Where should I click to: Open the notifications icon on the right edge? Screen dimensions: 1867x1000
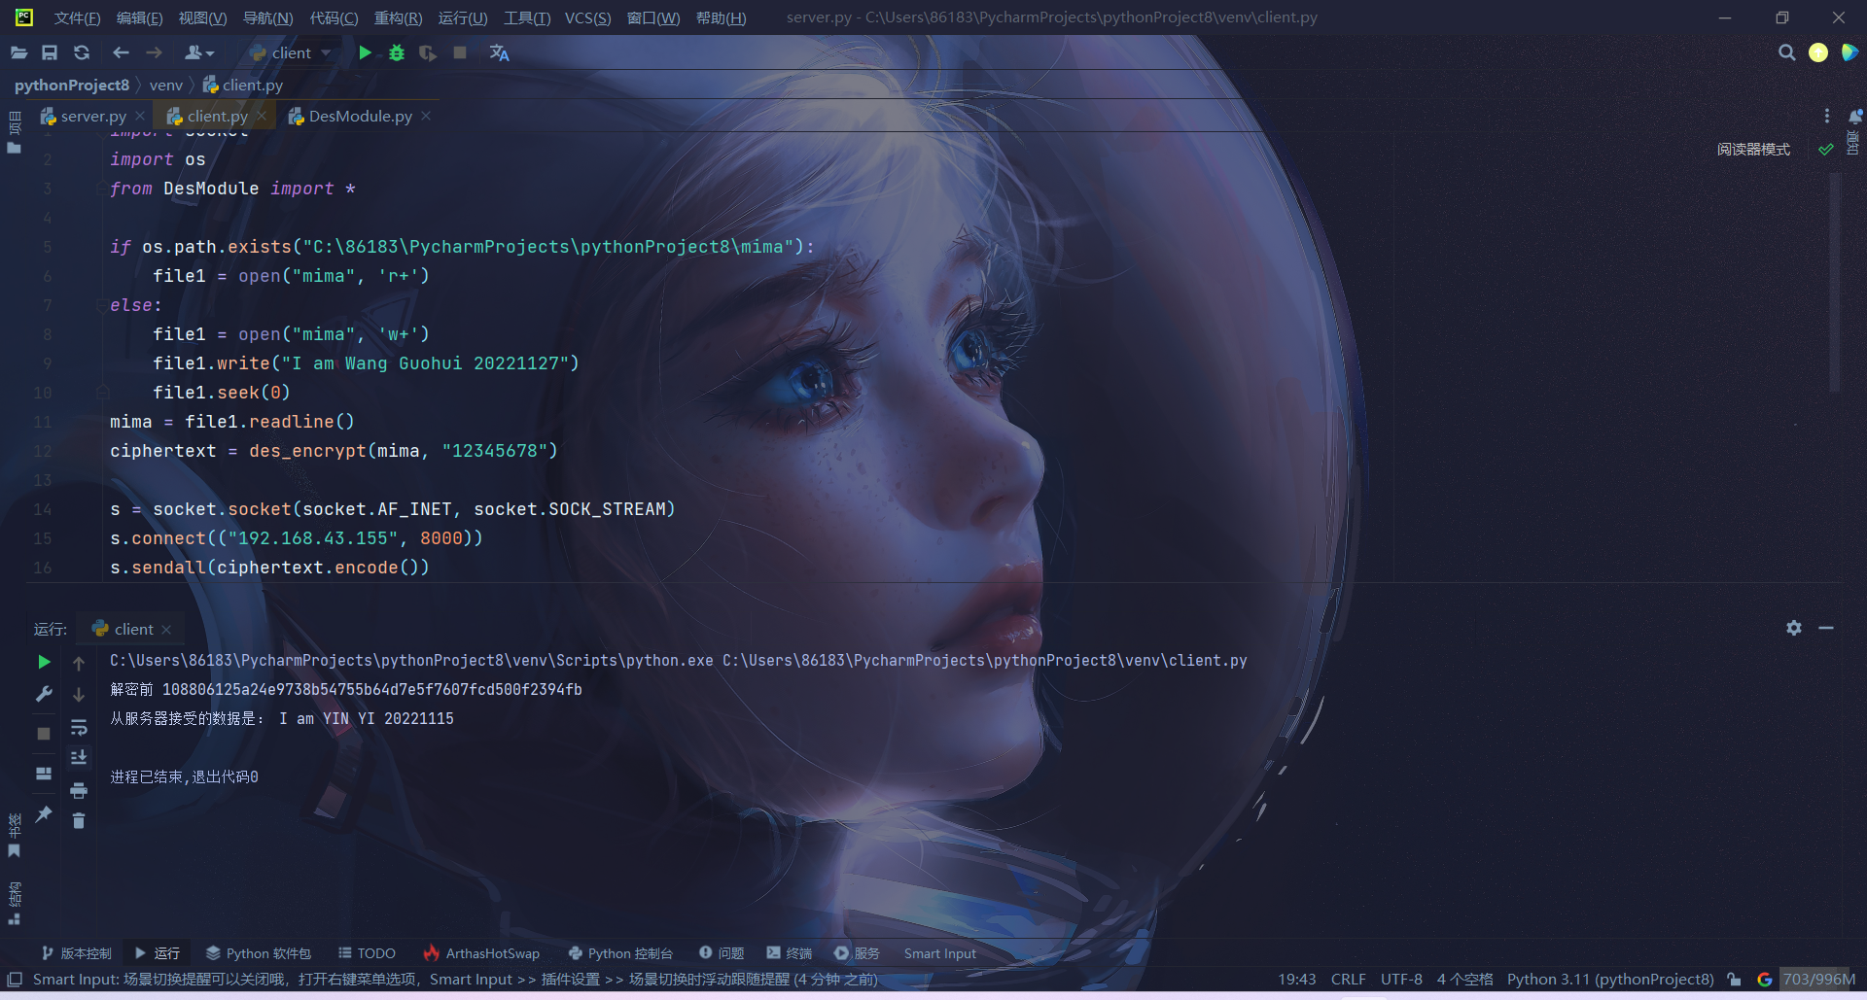point(1855,117)
